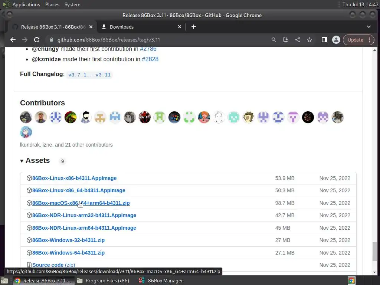
Task: Open a new tab with plus button
Action: (194, 27)
